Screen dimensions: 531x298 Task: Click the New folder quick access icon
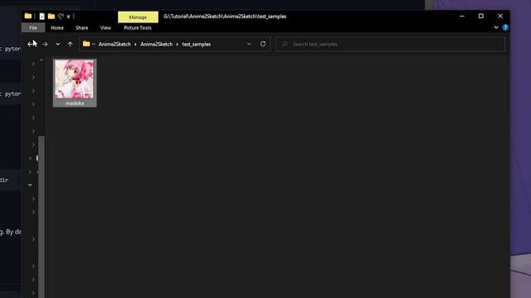pos(51,17)
